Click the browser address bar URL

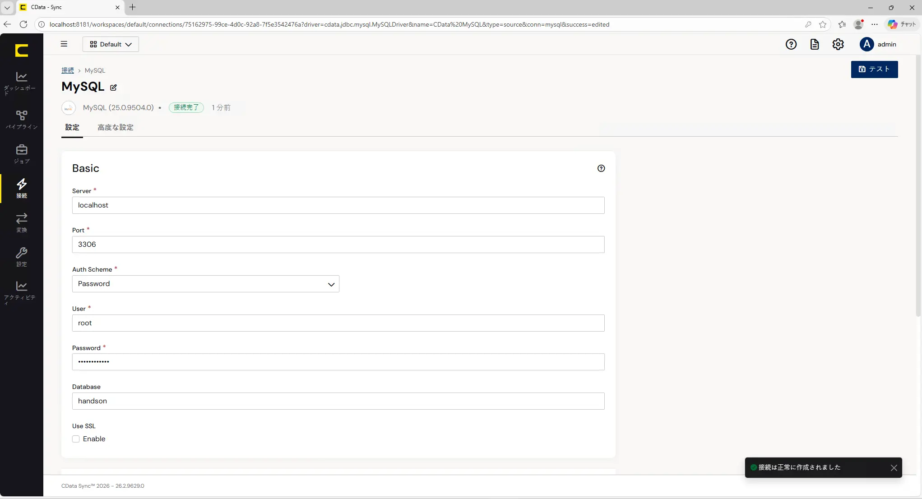tap(329, 24)
